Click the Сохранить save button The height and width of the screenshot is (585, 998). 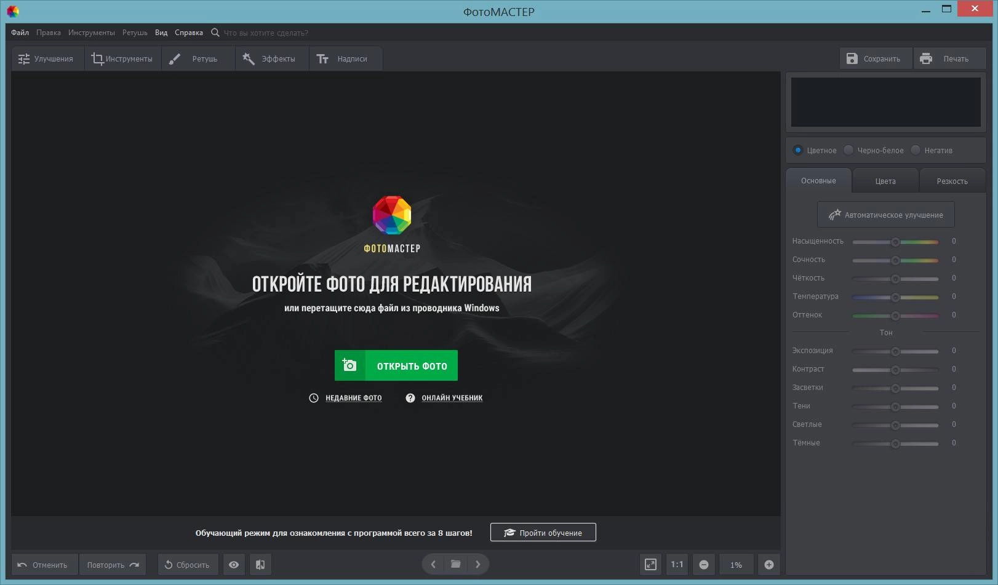pyautogui.click(x=876, y=58)
